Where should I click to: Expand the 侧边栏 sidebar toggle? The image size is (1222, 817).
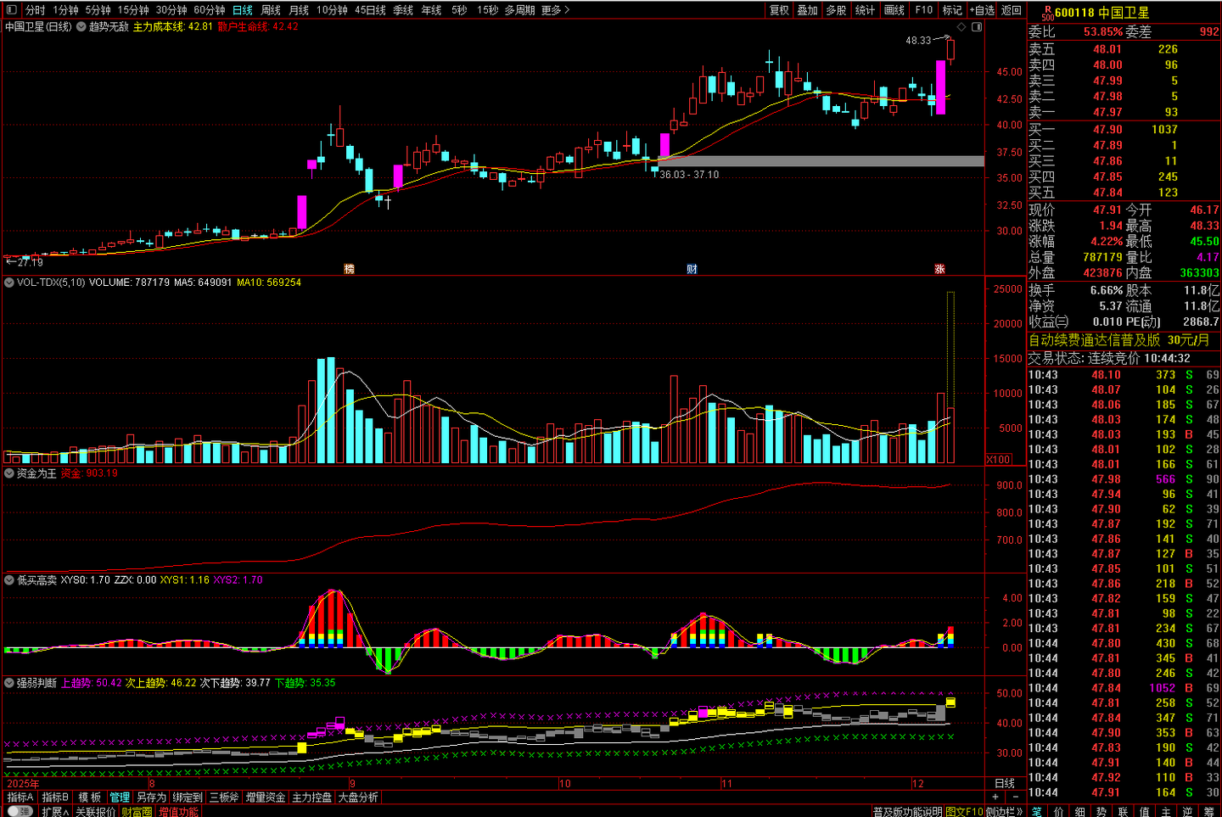pos(1004,812)
